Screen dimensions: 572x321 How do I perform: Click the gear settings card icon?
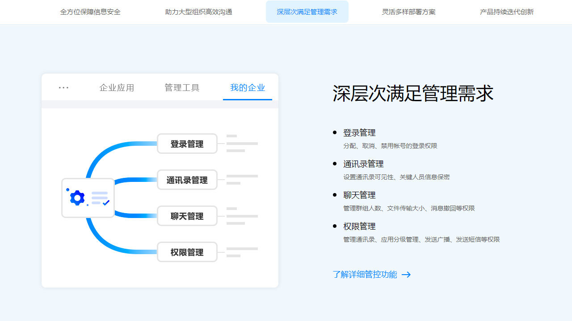pos(88,198)
